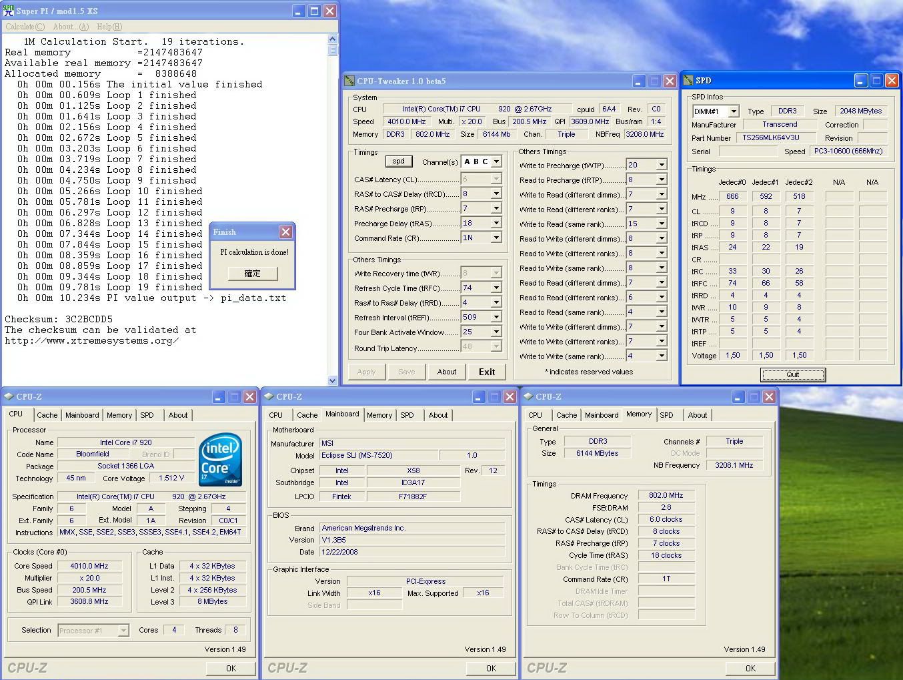Screen dimensions: 903x680
Task: Open the Write to Read (same rank) dropdown
Action: click(661, 224)
